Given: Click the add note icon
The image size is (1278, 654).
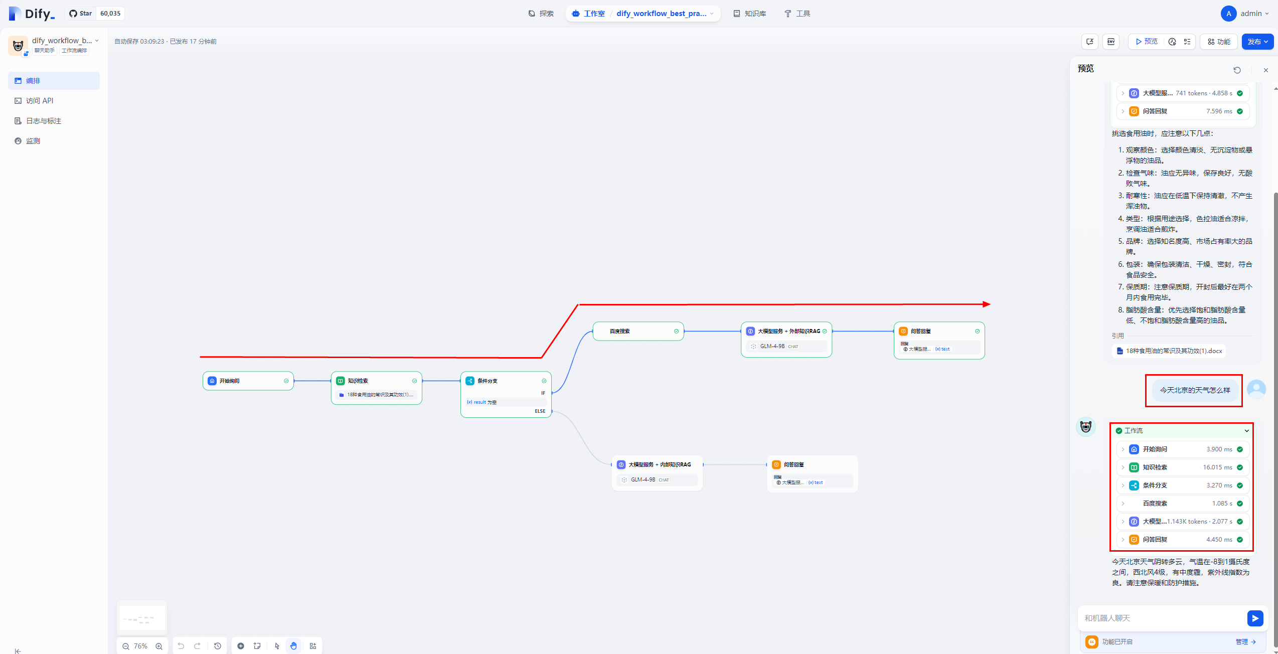Looking at the screenshot, I should (x=257, y=646).
